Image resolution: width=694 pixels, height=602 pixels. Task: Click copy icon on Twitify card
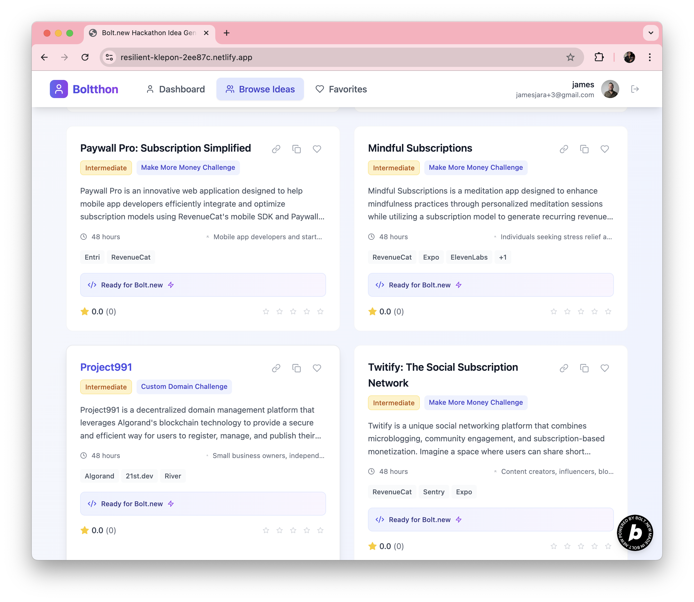(584, 368)
